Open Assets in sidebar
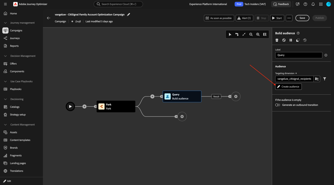 click(x=13, y=132)
